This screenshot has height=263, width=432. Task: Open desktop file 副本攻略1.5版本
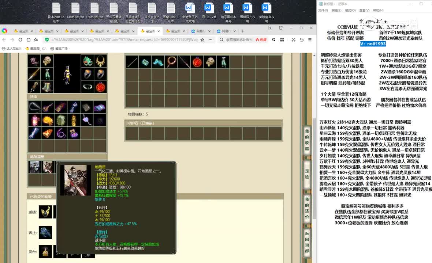tap(56, 13)
